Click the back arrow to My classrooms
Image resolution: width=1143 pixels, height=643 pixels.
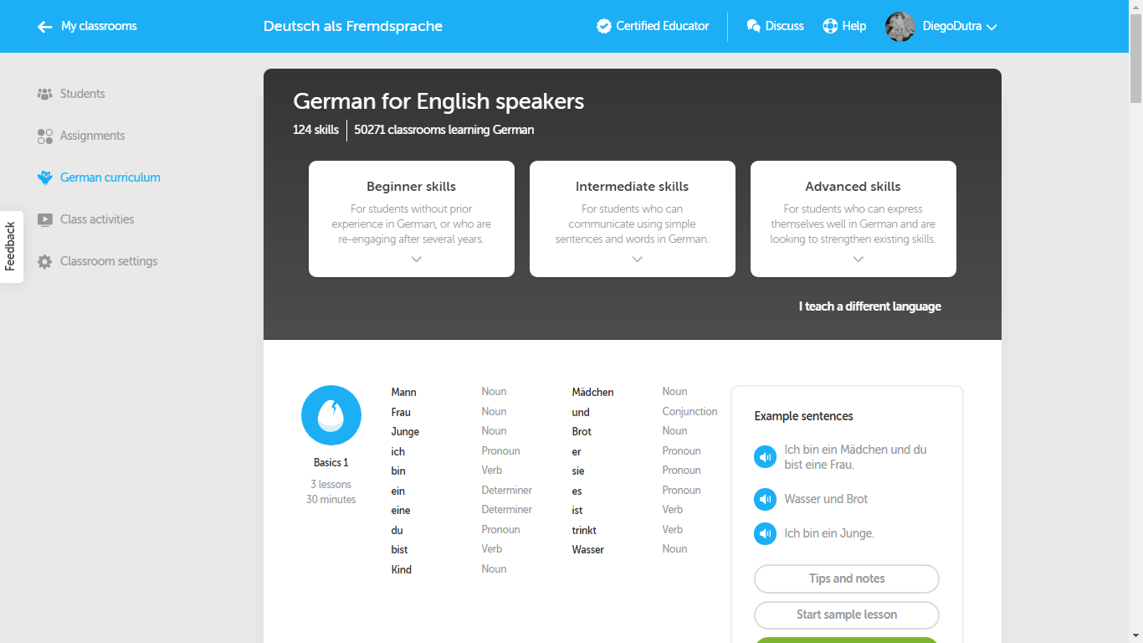pos(44,26)
